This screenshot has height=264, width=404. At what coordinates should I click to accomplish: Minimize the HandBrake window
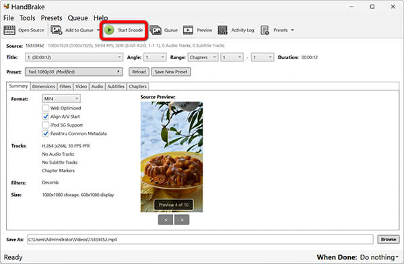(352, 7)
